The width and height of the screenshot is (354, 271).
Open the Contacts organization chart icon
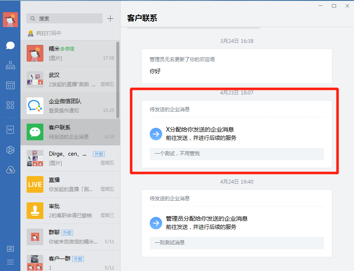10,65
